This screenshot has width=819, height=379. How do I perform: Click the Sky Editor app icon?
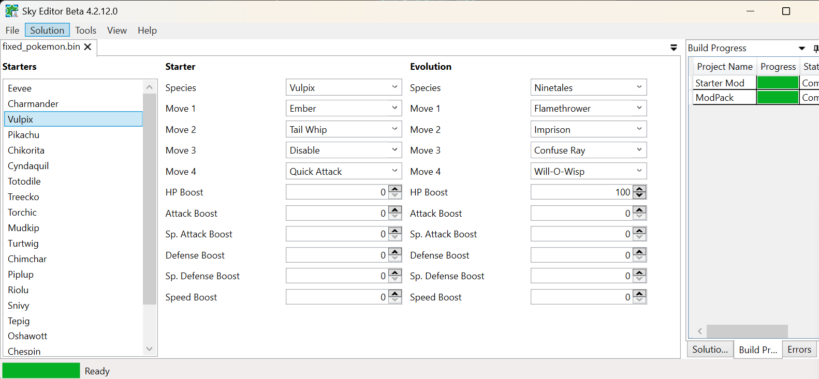coord(11,11)
